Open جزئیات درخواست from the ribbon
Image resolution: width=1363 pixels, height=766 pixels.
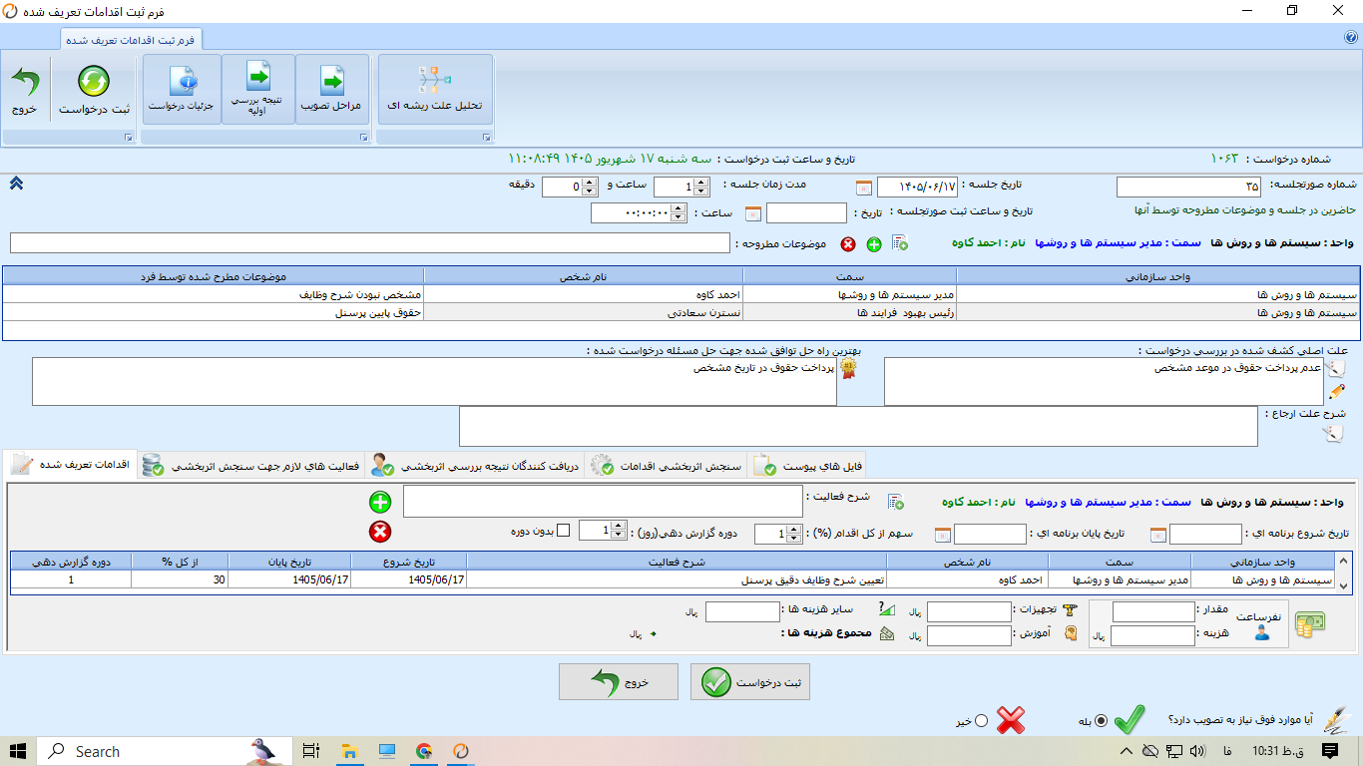coord(182,90)
